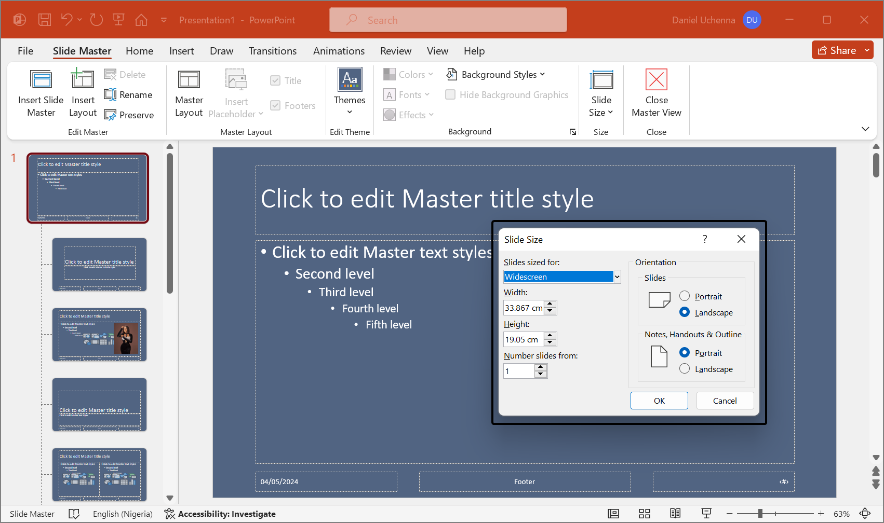Click Cancel in Slide Size dialog
This screenshot has width=884, height=523.
725,401
